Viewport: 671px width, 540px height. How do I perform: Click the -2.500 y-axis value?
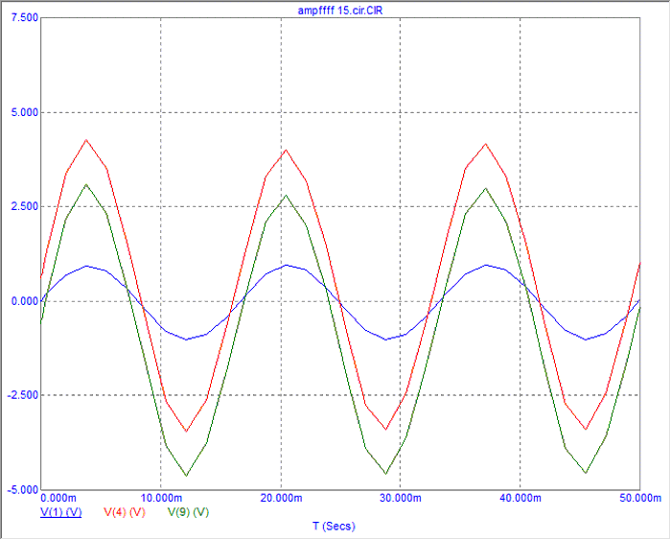pyautogui.click(x=23, y=395)
